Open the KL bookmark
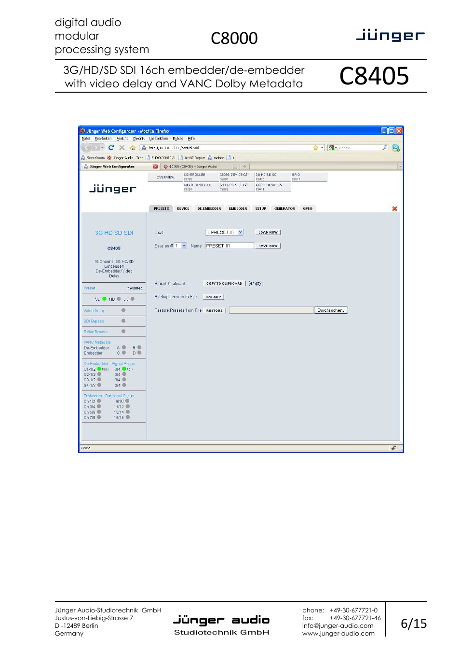Viewport: 460px width, 652px height. pos(231,158)
